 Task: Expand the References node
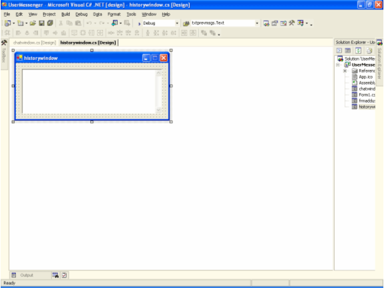(x=345, y=71)
